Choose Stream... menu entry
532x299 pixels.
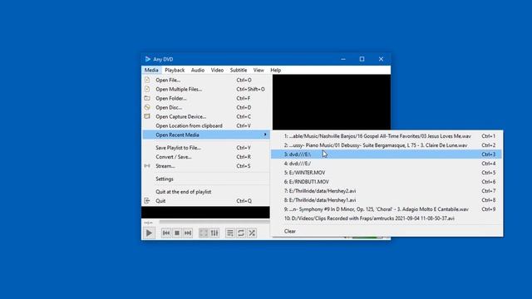tap(206, 166)
